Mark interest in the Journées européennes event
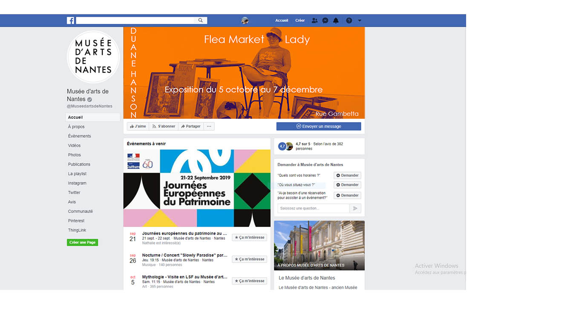 click(250, 238)
